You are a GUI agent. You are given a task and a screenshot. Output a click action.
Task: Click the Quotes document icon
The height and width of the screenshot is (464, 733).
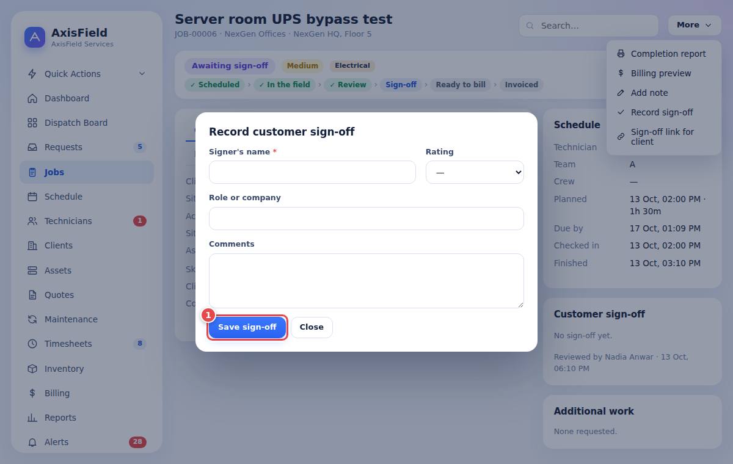tap(32, 295)
